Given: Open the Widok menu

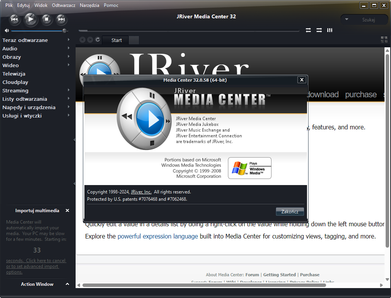Looking at the screenshot, I should 41,5.
